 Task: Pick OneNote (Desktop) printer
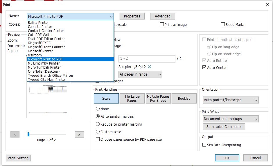coord(71,71)
